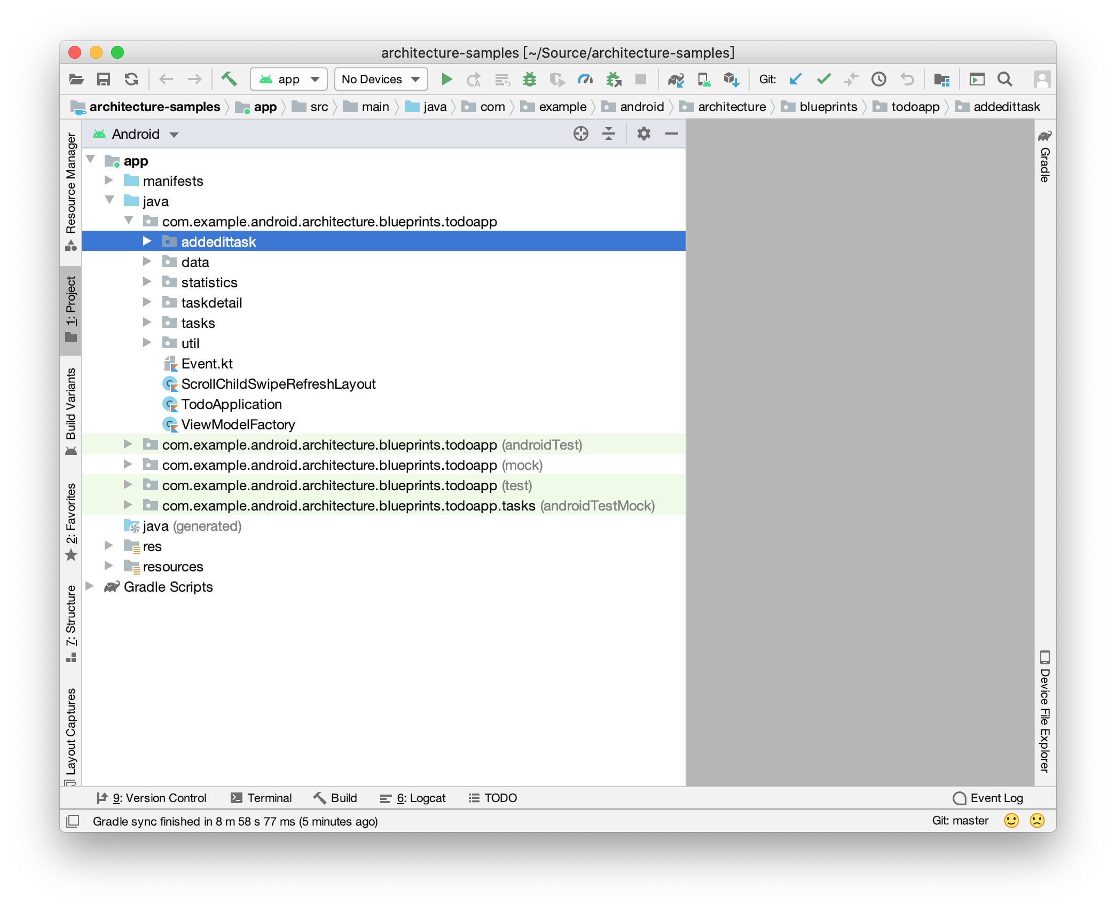Click the Stop square icon
The height and width of the screenshot is (911, 1116).
641,80
